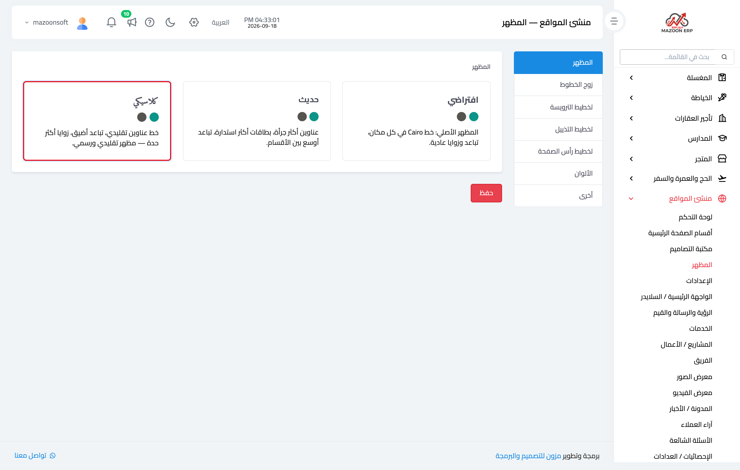740x470 pixels.
Task: Select the افتراضي theme card
Action: coord(417,121)
